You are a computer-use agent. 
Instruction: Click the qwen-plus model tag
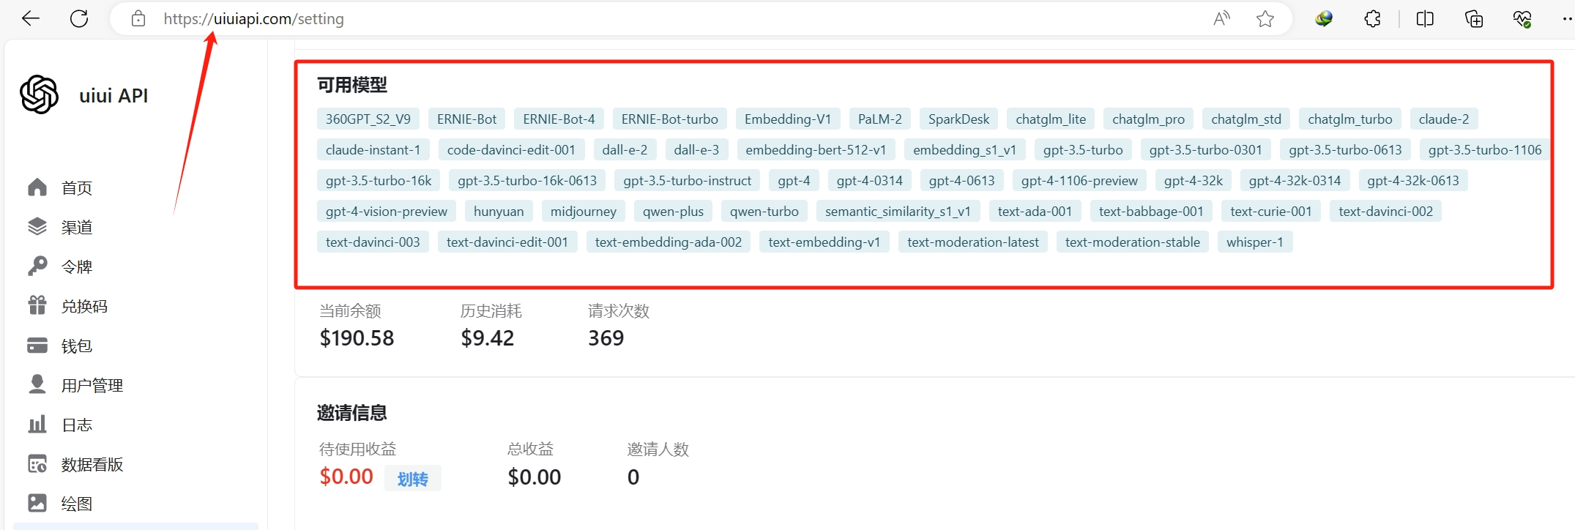(x=673, y=212)
